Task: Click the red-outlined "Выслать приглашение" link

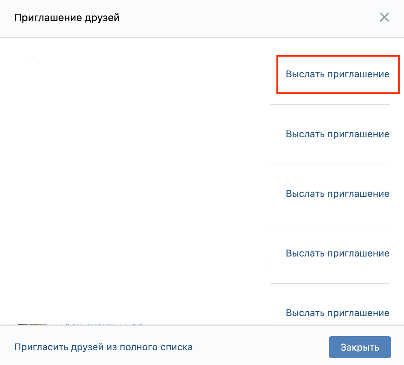Action: coord(337,74)
